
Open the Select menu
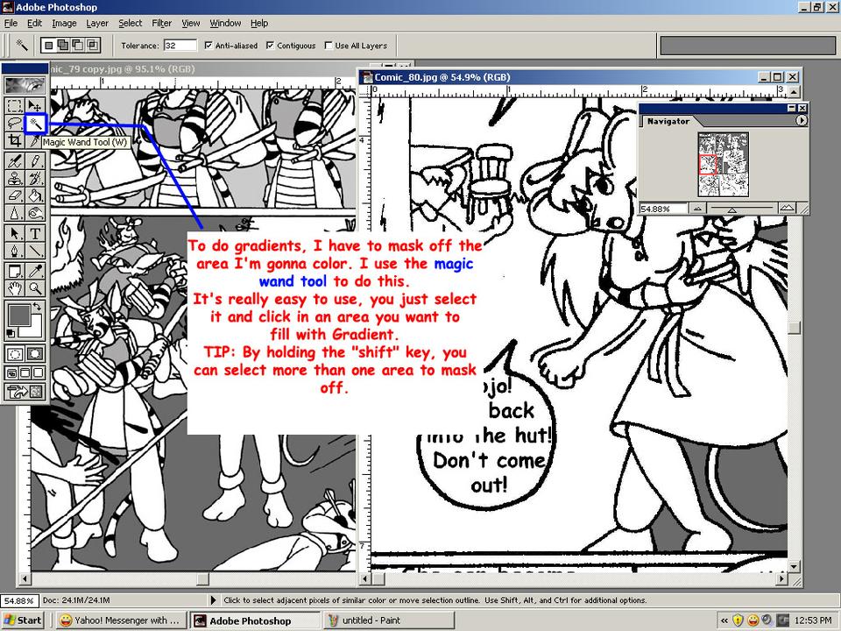click(131, 23)
